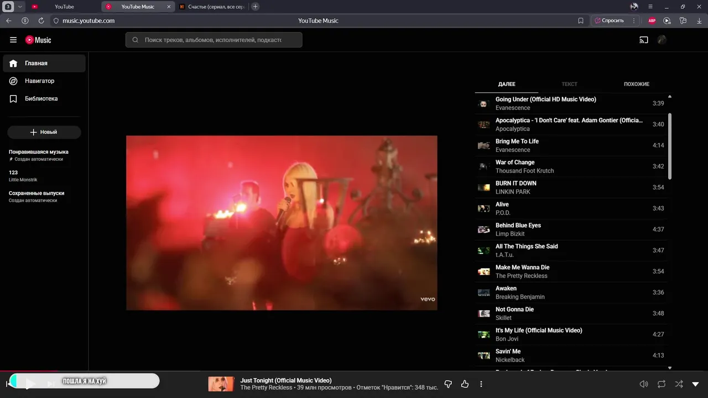The height and width of the screenshot is (398, 708).
Task: Open The Pretty Reckless artist link in player
Action: click(266, 387)
